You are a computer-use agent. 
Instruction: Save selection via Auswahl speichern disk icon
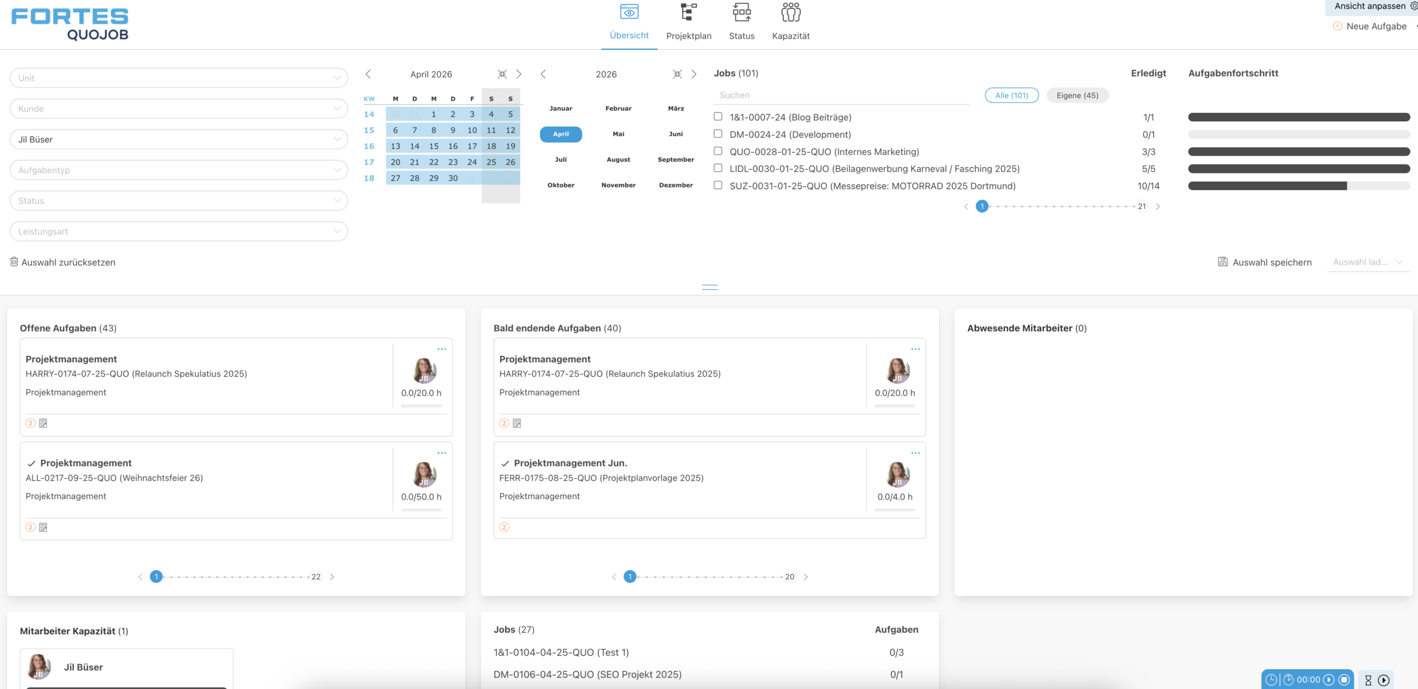[x=1223, y=261]
